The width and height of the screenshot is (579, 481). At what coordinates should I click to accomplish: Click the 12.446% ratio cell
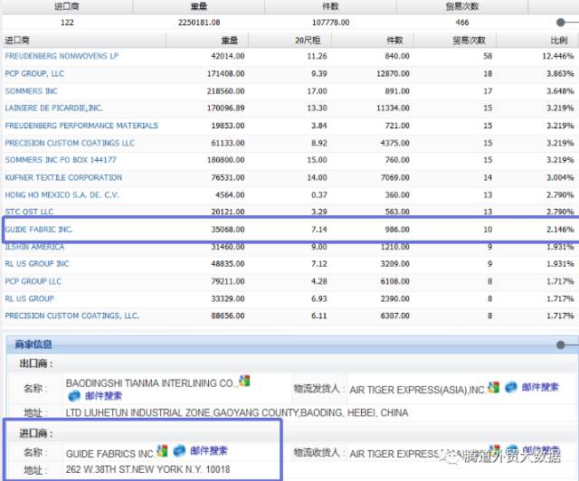[x=558, y=56]
